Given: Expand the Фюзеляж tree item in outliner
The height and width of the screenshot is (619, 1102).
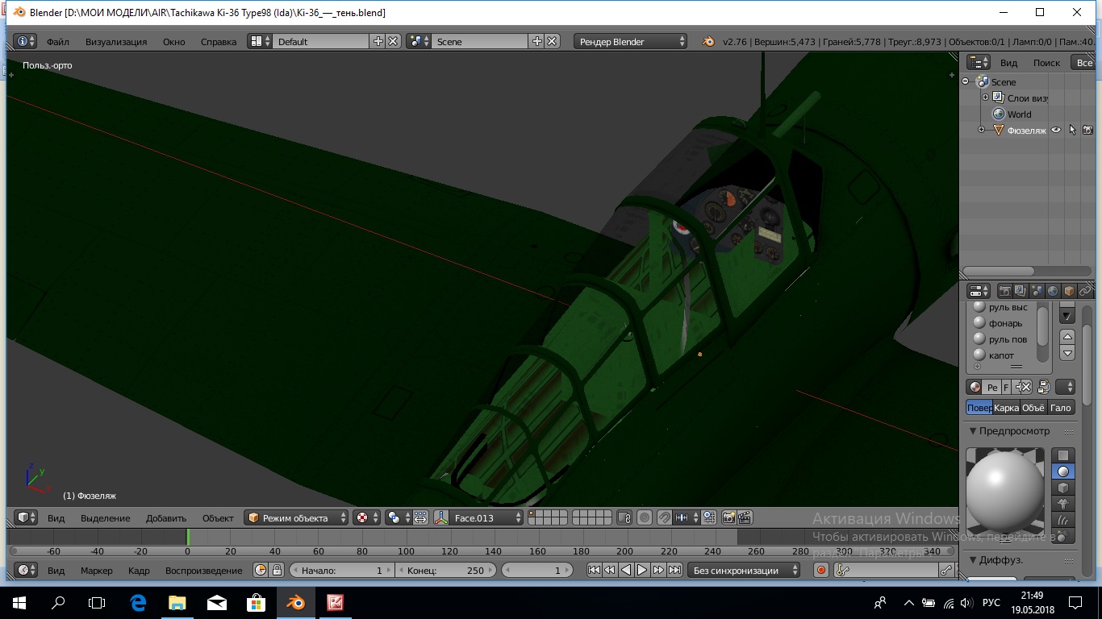Looking at the screenshot, I should 981,130.
